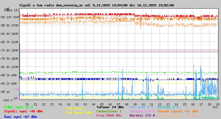Click the '-60 80 240M' y-axis label
Image resolution: width=221 pixels, height=119 pixels.
pyautogui.click(x=9, y=34)
